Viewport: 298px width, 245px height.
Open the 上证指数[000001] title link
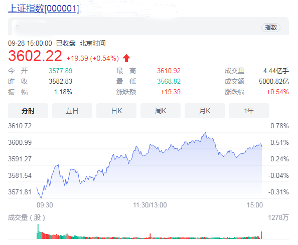tap(44, 9)
